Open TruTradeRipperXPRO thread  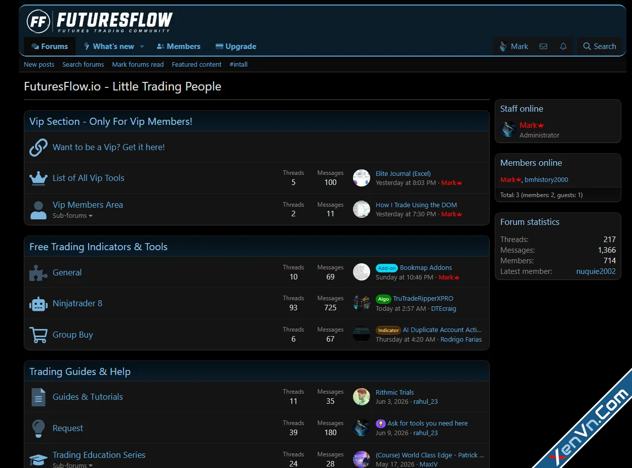pyautogui.click(x=423, y=299)
